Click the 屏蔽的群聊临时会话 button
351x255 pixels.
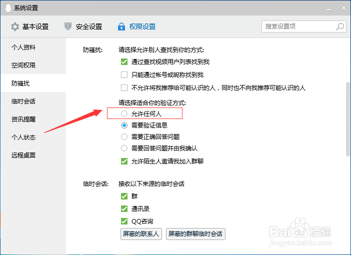[195, 234]
